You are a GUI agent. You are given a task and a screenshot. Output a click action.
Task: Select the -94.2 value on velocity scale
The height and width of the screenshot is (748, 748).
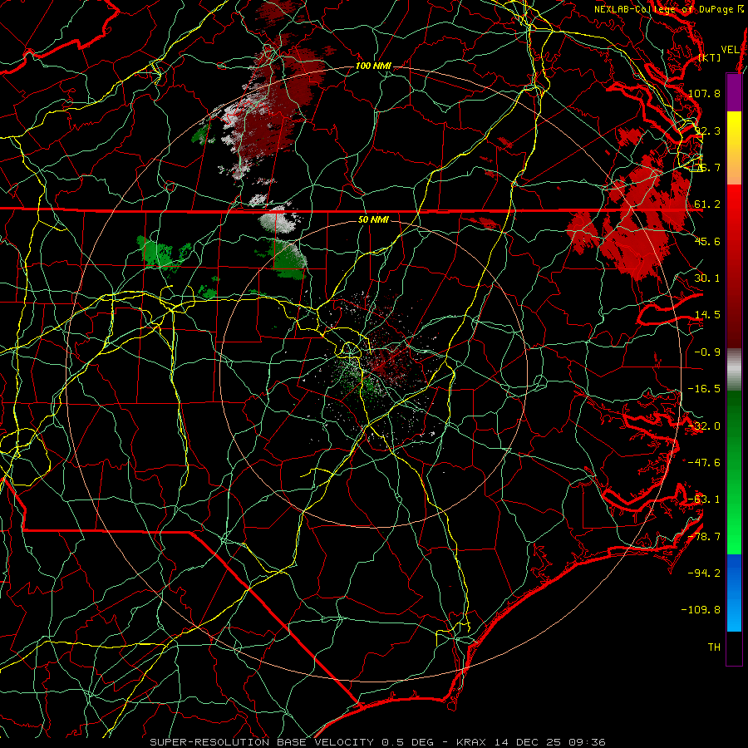pyautogui.click(x=704, y=573)
